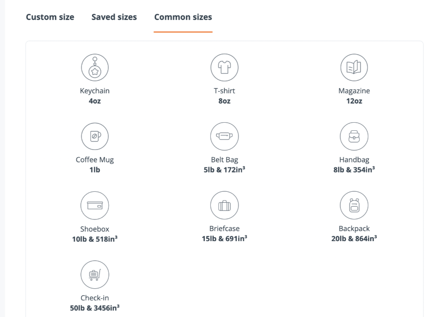Pick the Magazine icon
Viewport: 426px width, 317px height.
coord(354,68)
